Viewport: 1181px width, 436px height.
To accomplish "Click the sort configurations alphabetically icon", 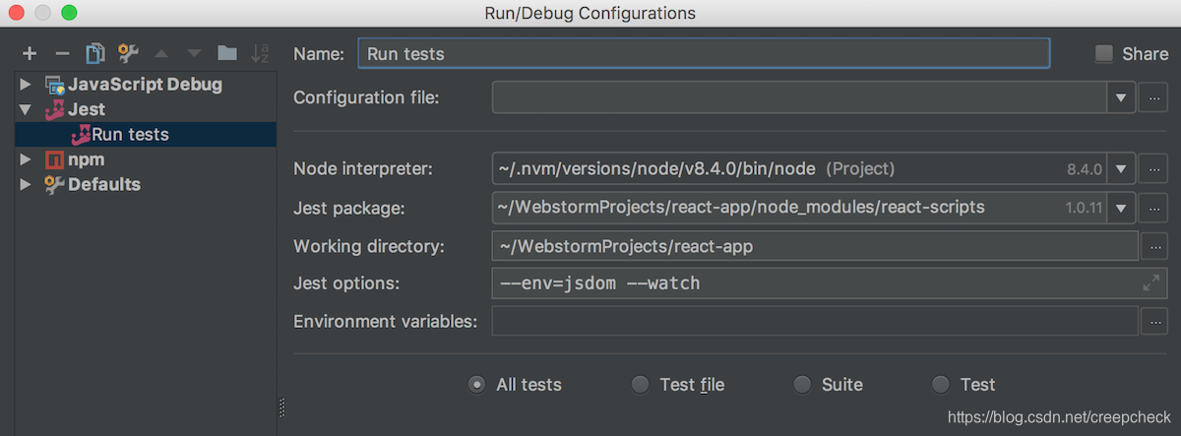I will pyautogui.click(x=260, y=53).
